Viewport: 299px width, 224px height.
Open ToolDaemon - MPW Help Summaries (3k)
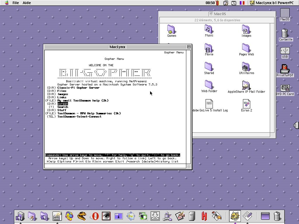(x=89, y=113)
